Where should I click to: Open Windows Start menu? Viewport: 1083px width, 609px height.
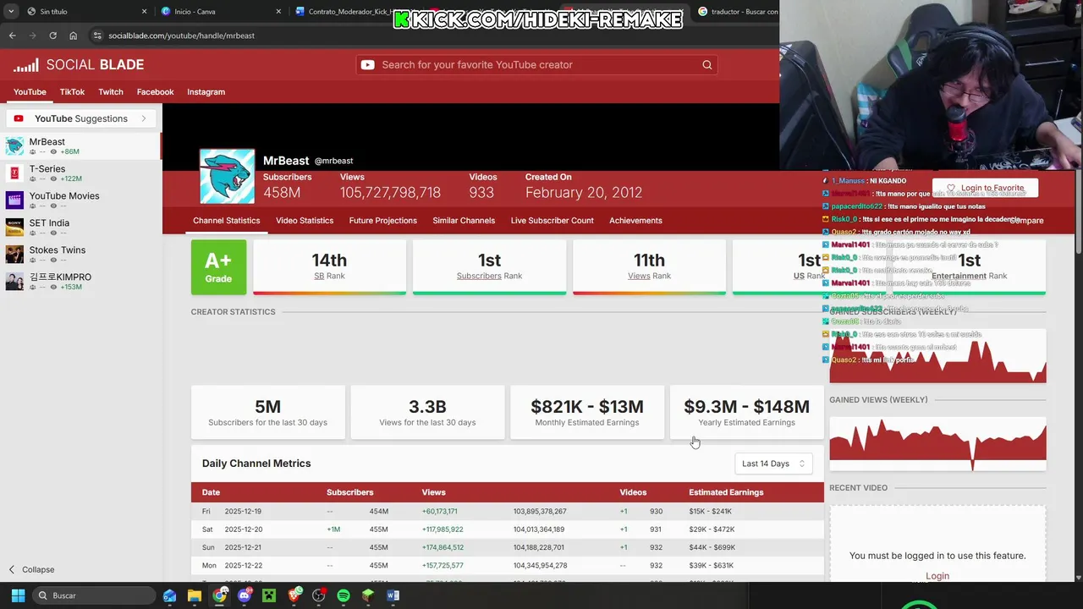click(18, 595)
